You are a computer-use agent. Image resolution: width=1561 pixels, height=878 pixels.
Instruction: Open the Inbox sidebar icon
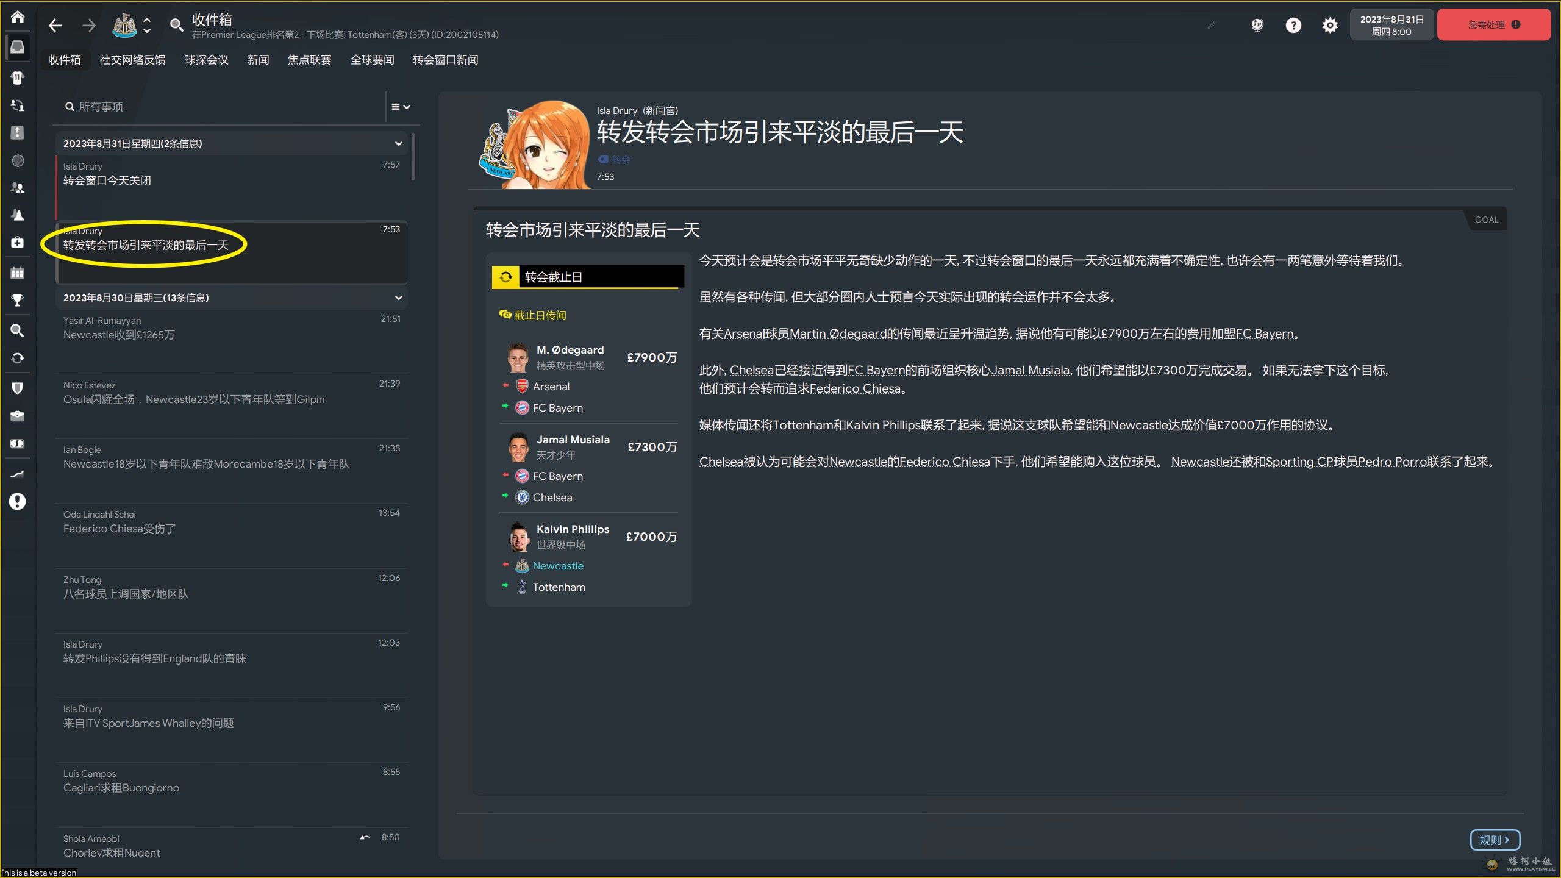[x=18, y=47]
